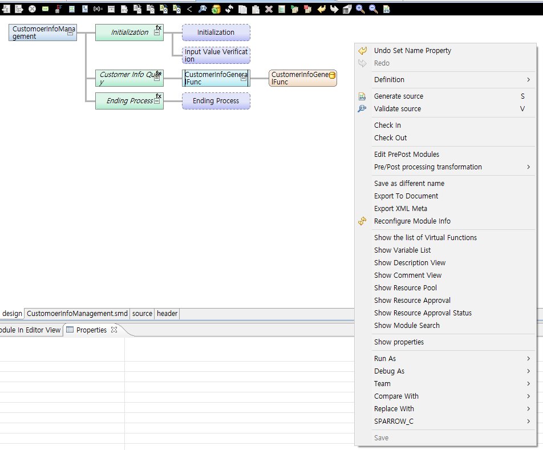
Task: Close the Properties view tab
Action: tap(114, 330)
